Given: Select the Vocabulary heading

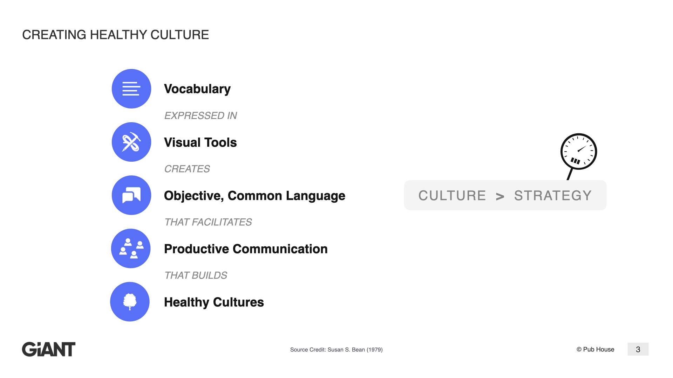Looking at the screenshot, I should click(x=197, y=89).
